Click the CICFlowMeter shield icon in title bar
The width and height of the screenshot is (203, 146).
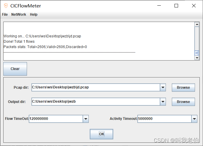coord(6,6)
